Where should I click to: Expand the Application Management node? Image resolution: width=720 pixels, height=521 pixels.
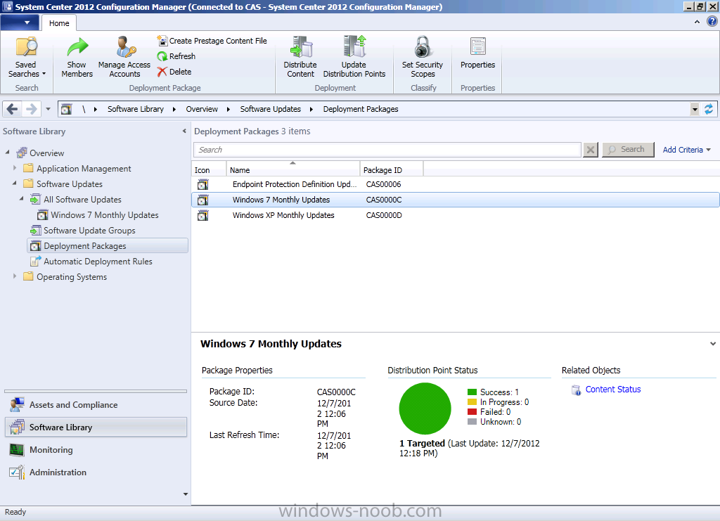15,168
